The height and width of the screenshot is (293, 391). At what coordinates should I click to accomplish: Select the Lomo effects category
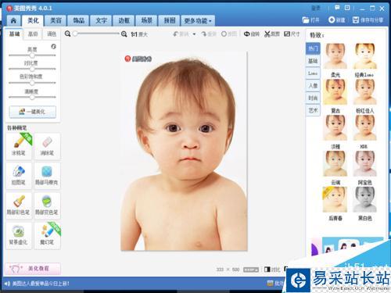(313, 73)
